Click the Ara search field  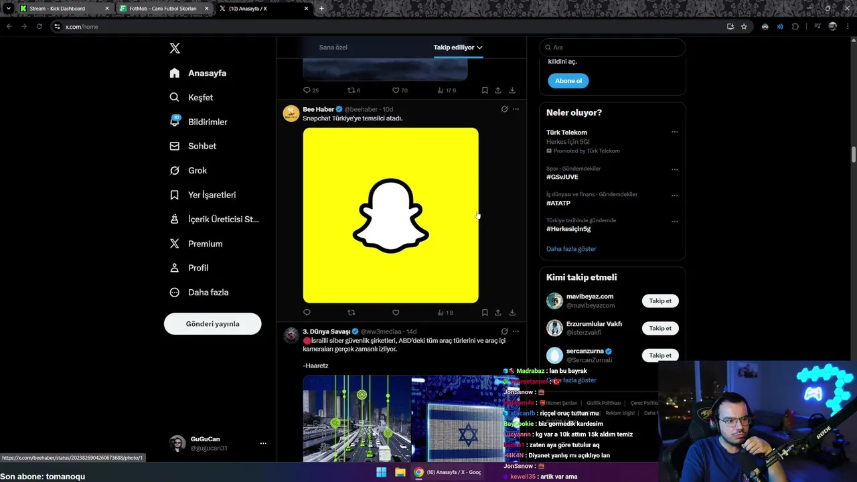coord(613,48)
